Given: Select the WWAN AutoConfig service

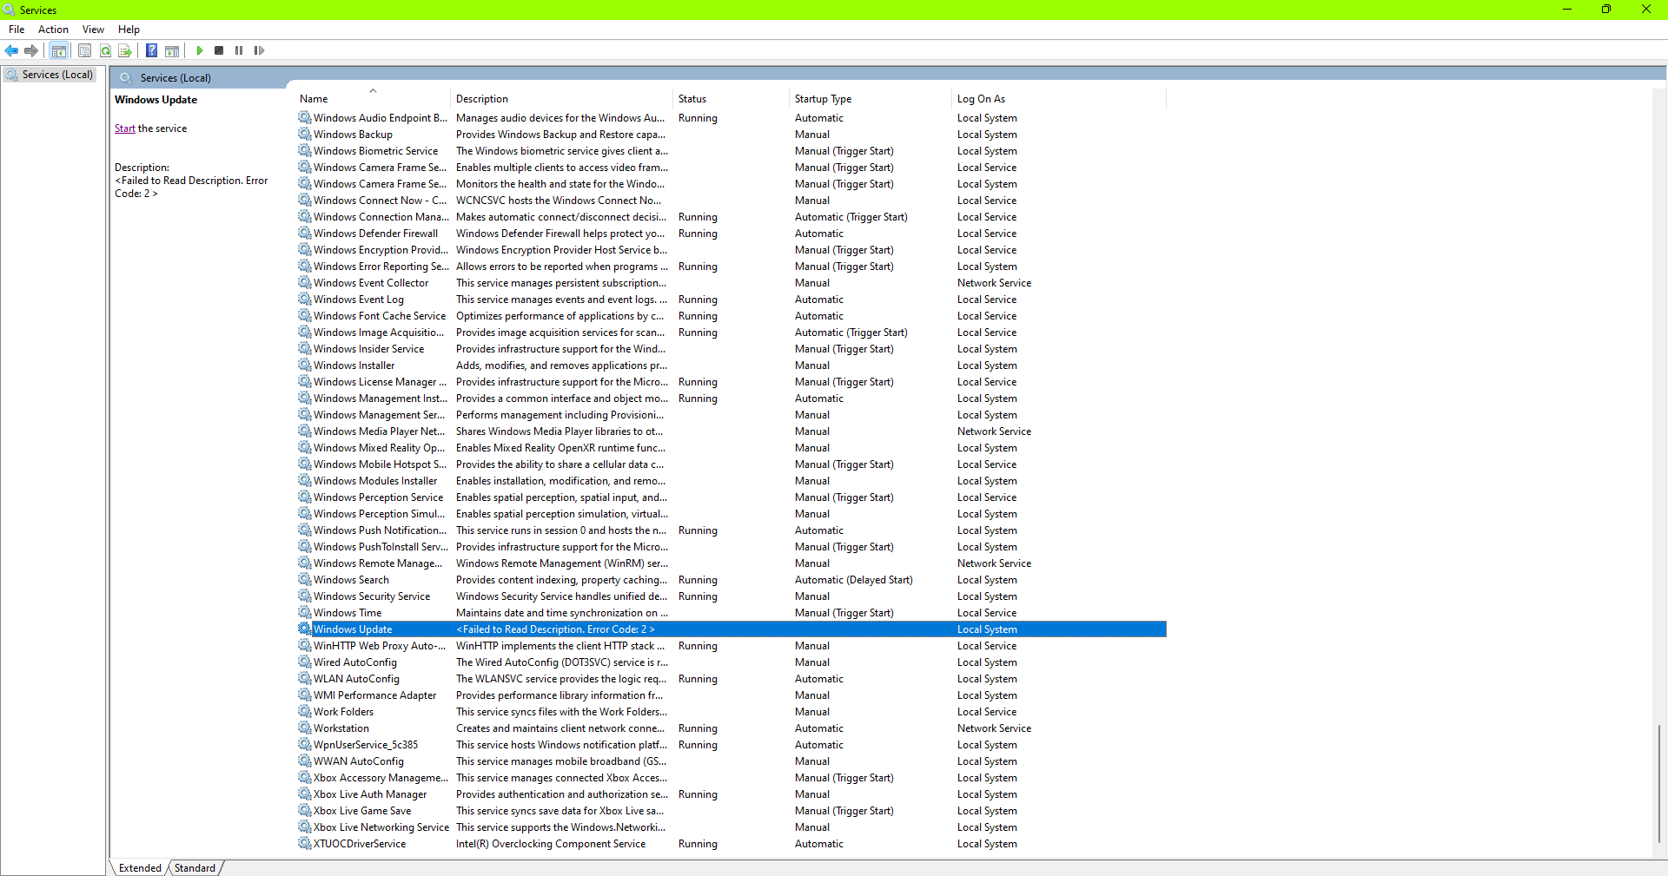Looking at the screenshot, I should (731, 761).
